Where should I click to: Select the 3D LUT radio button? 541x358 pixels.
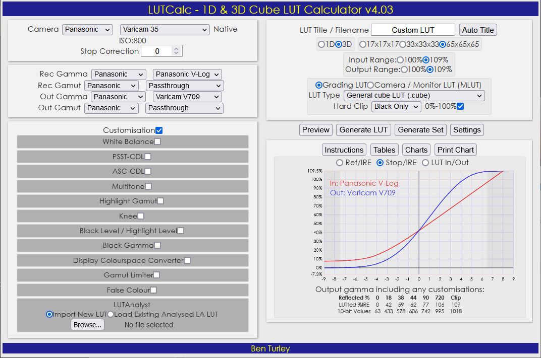pos(339,44)
